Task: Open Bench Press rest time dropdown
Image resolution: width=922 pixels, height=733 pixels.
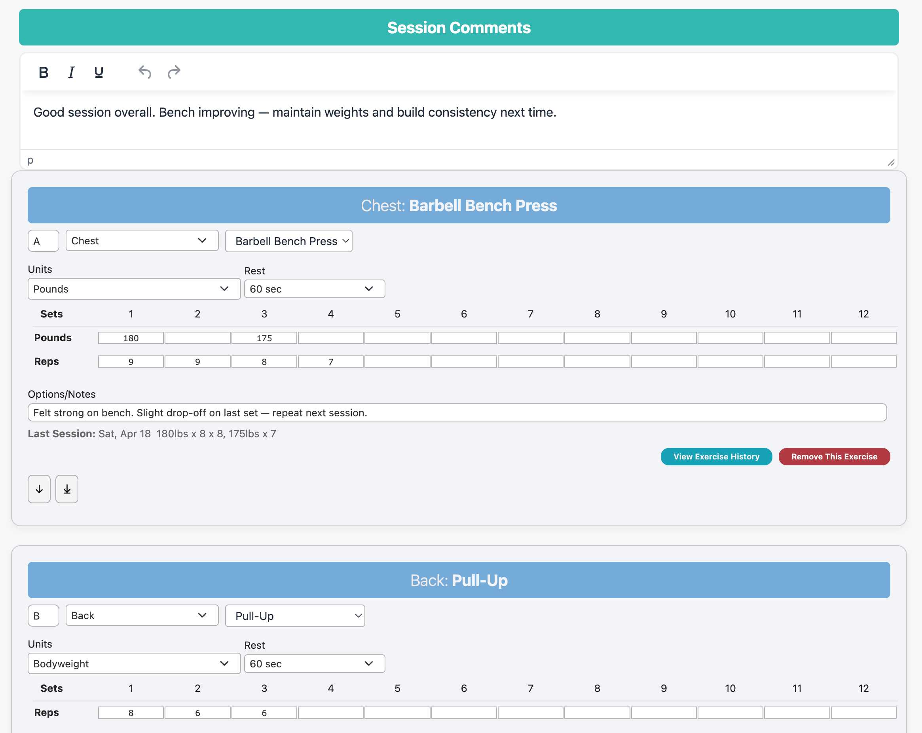Action: click(x=314, y=289)
